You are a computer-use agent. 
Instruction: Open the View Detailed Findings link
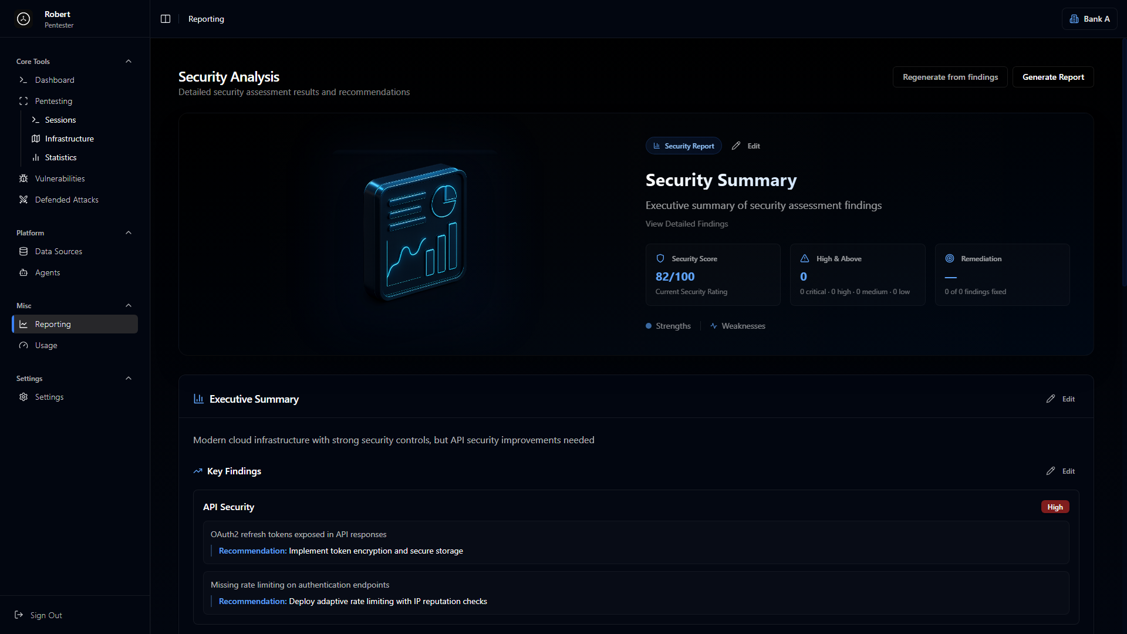(x=687, y=224)
